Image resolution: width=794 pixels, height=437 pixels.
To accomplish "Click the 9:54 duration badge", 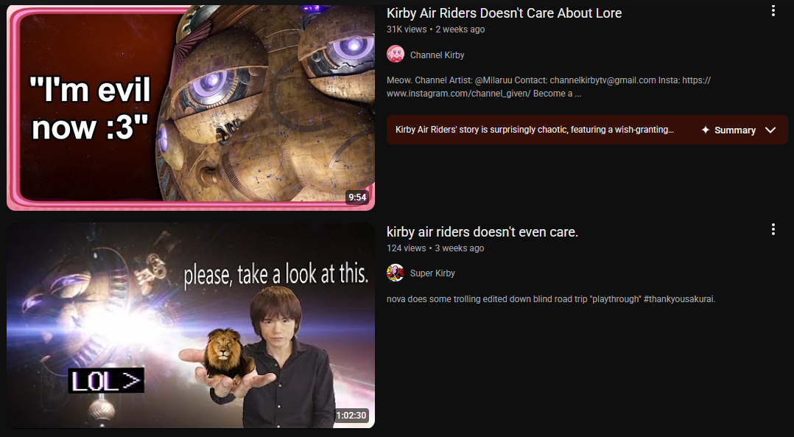I will pos(357,197).
